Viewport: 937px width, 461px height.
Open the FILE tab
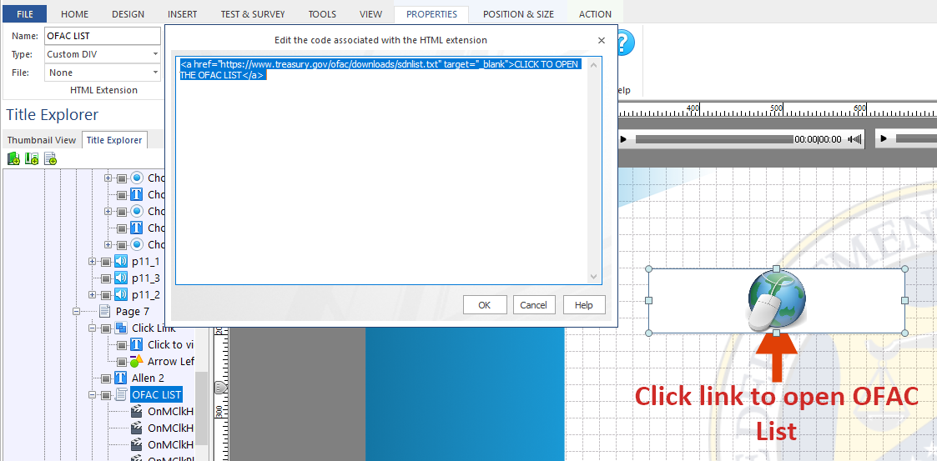coord(25,13)
